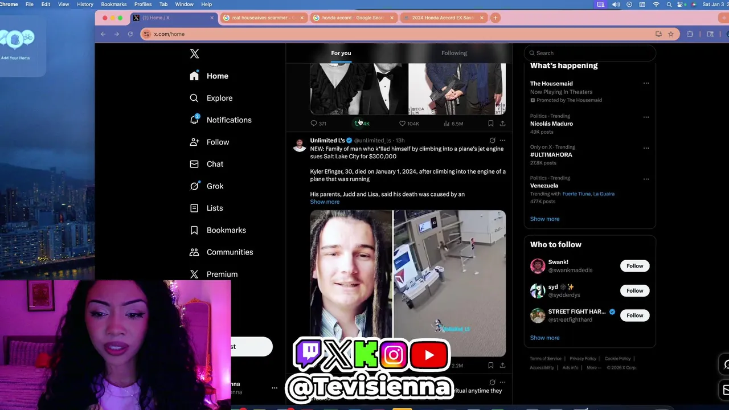Open more options for Nicolás Maduro trend
Viewport: 729px width, 410px height.
tap(646, 117)
